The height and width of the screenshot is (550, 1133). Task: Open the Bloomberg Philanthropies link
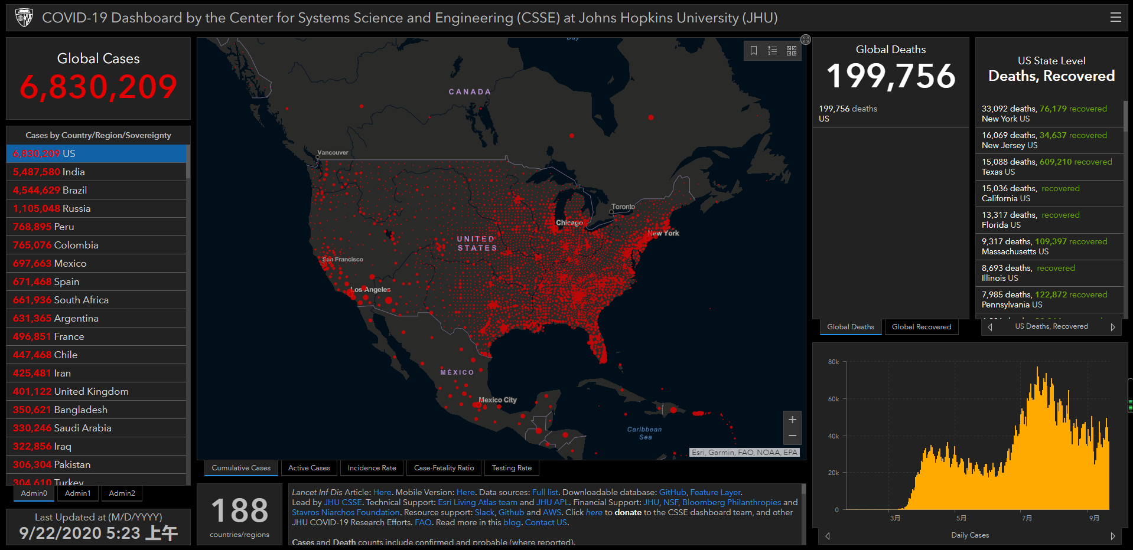731,502
